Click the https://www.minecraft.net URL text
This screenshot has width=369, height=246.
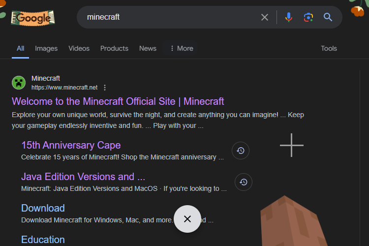[64, 88]
